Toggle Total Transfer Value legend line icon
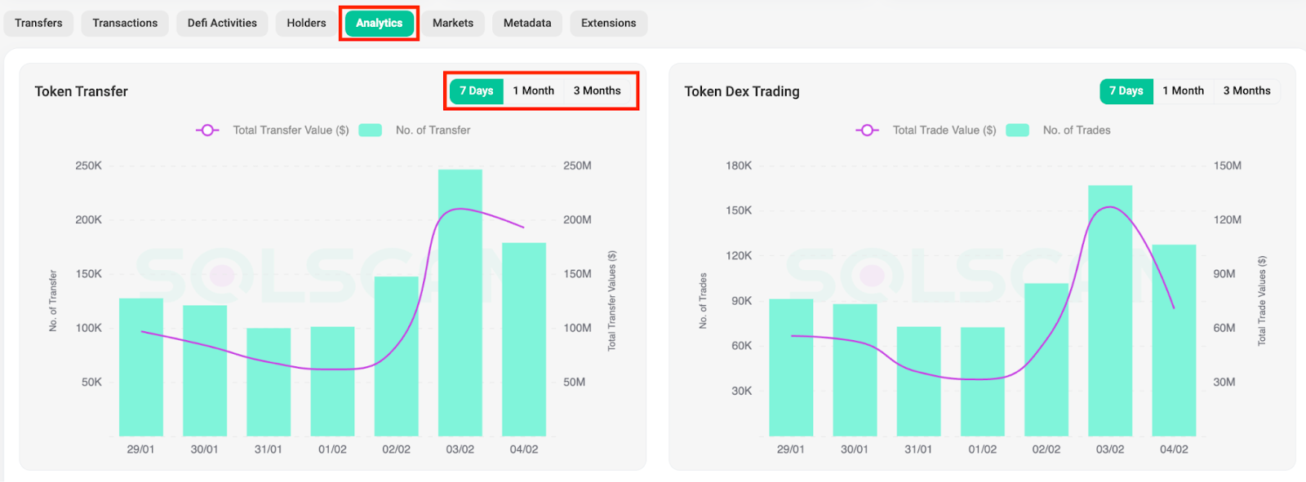1306x482 pixels. click(x=207, y=130)
